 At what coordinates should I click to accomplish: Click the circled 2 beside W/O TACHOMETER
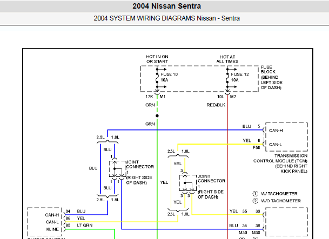point(255,201)
